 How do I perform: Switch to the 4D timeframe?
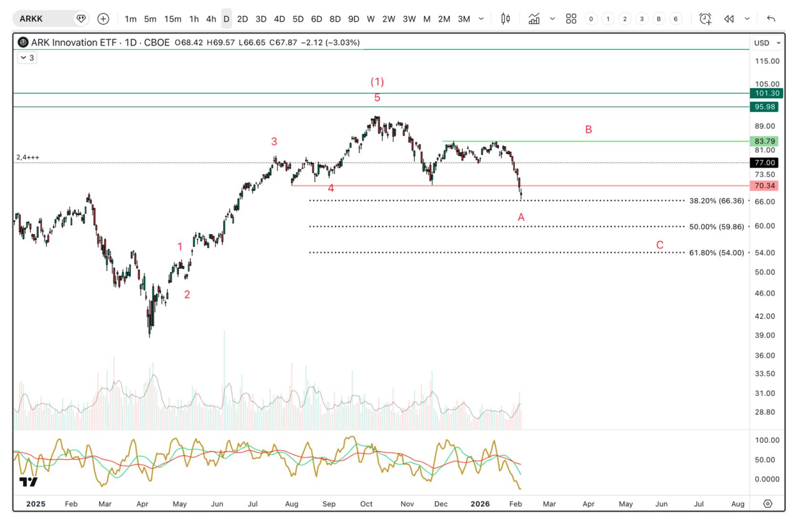pyautogui.click(x=280, y=19)
